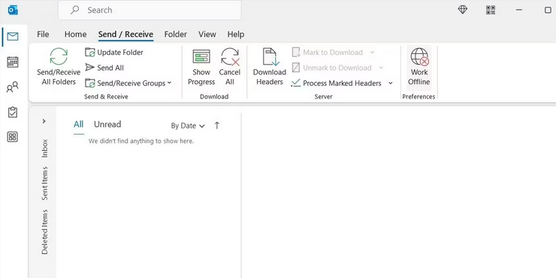Open Calendar from the left sidebar

tap(13, 62)
